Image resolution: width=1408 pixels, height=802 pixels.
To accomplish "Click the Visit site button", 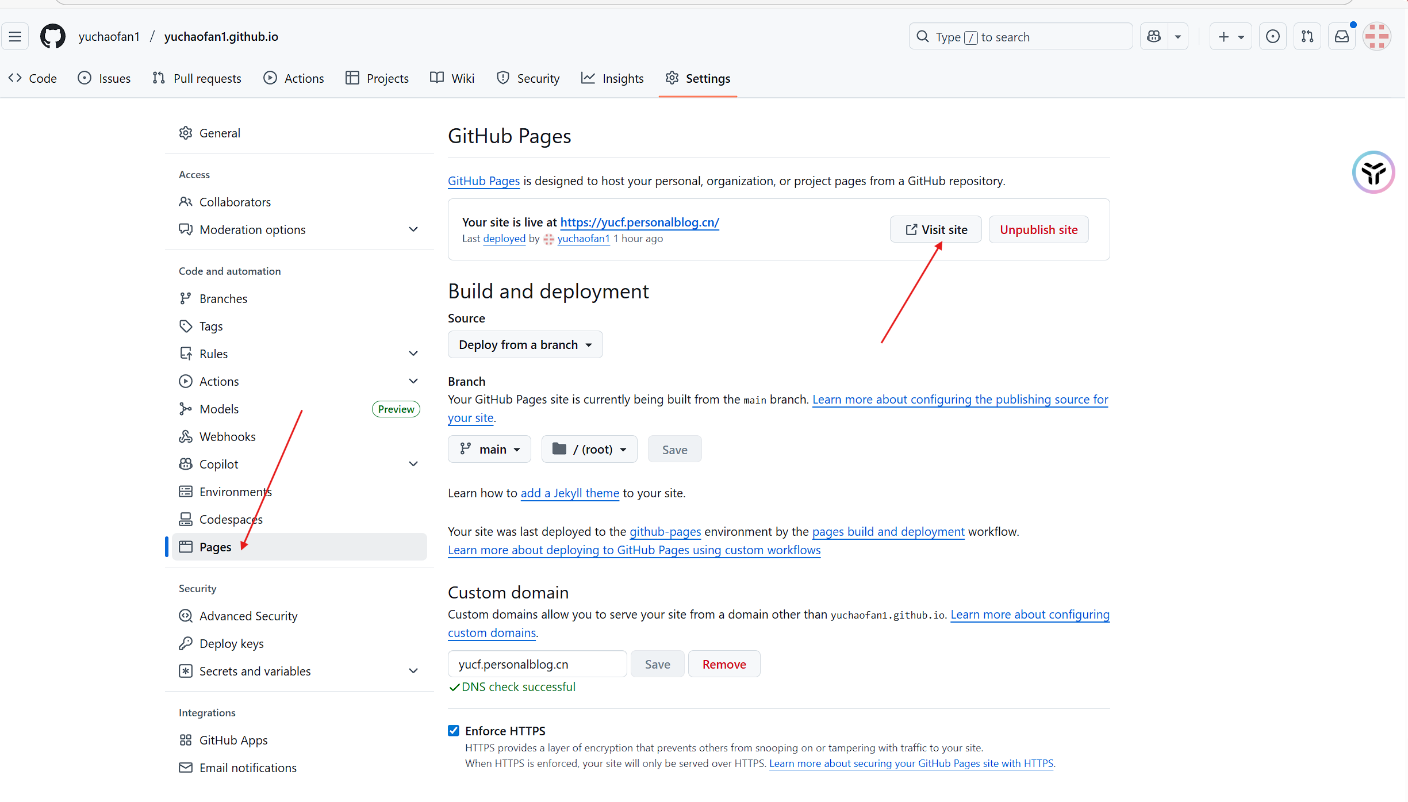I will [935, 229].
